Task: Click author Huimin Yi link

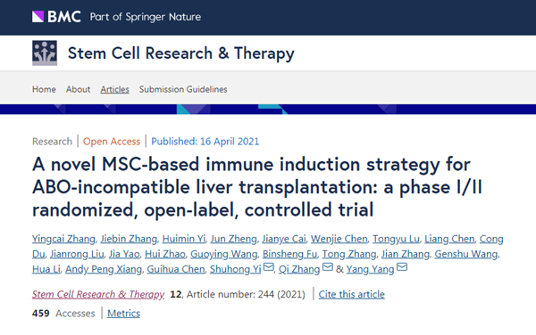Action: coord(184,239)
